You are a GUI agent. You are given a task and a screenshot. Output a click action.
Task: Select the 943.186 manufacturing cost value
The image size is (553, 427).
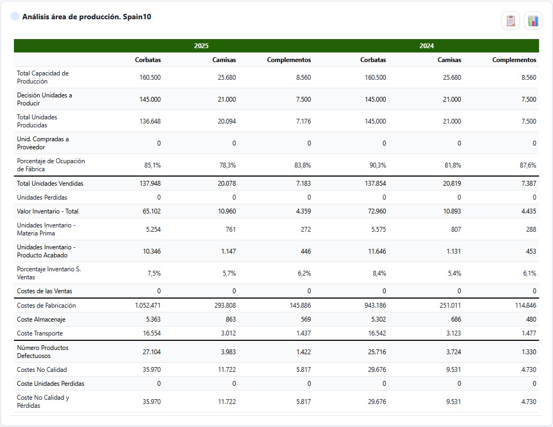click(375, 306)
